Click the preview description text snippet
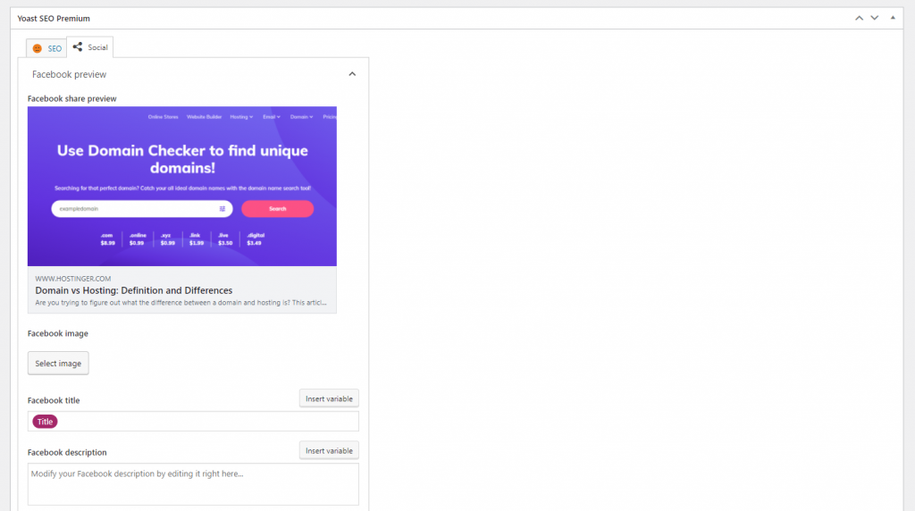The width and height of the screenshot is (915, 511). tap(180, 303)
